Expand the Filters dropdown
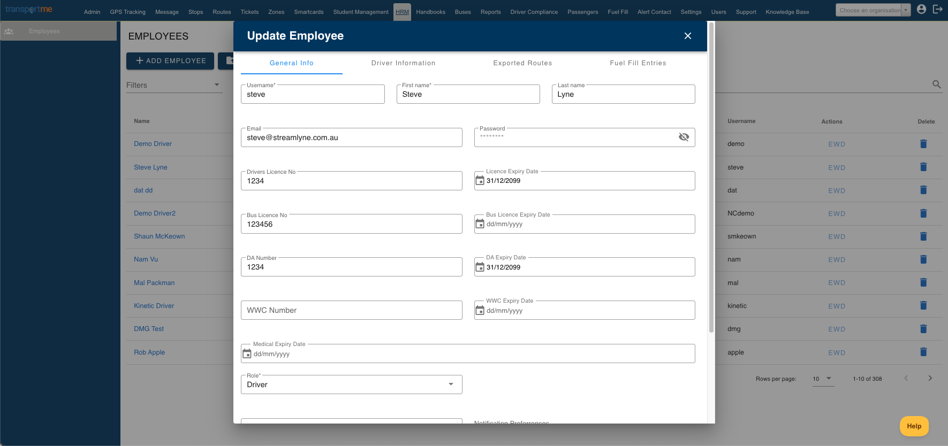The height and width of the screenshot is (446, 948). (x=175, y=85)
